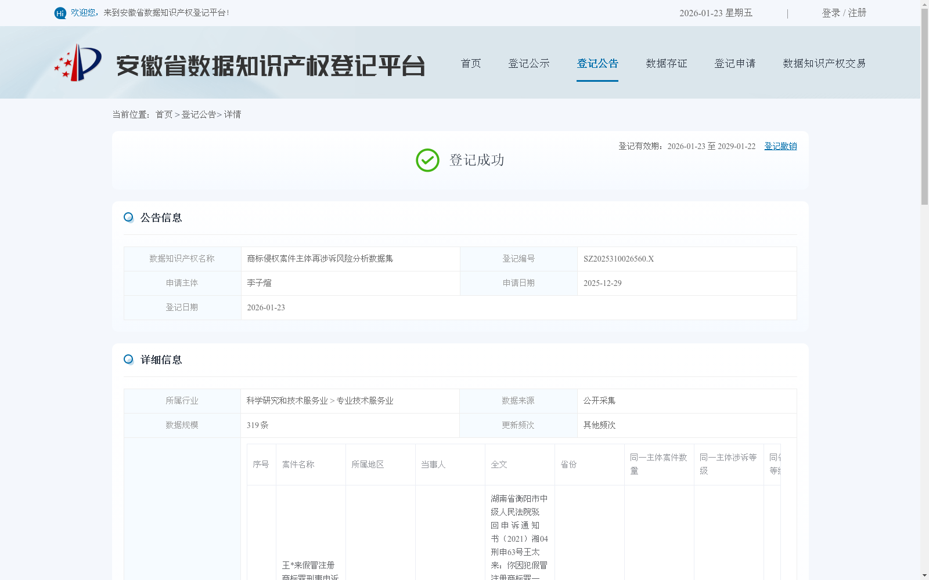Select the 登记公告 navigation tab

[597, 63]
